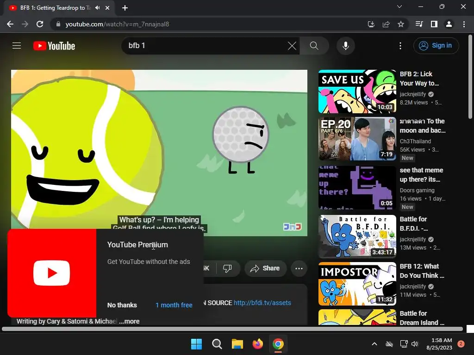Open the IMPOSTOR BFB 12 thumbnail
Screen dimensions: 474x355
[357, 284]
